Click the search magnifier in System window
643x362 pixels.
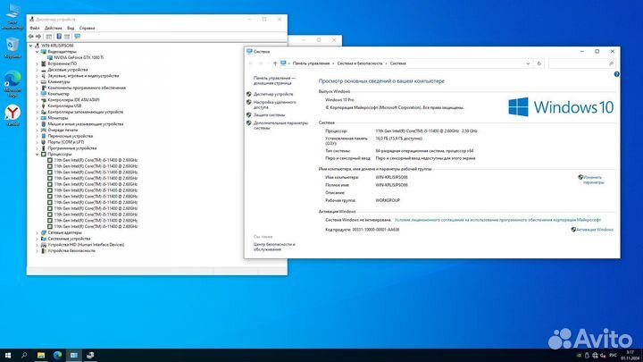611,63
